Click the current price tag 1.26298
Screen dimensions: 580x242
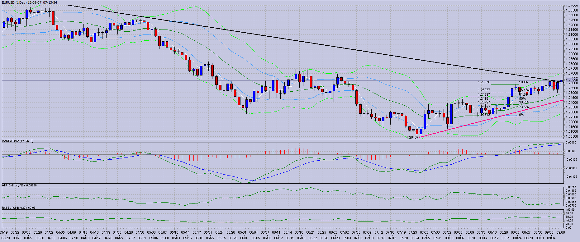[x=572, y=80]
